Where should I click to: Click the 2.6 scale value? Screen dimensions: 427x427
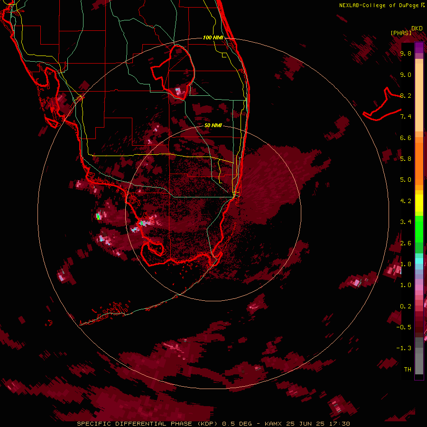[x=406, y=243]
